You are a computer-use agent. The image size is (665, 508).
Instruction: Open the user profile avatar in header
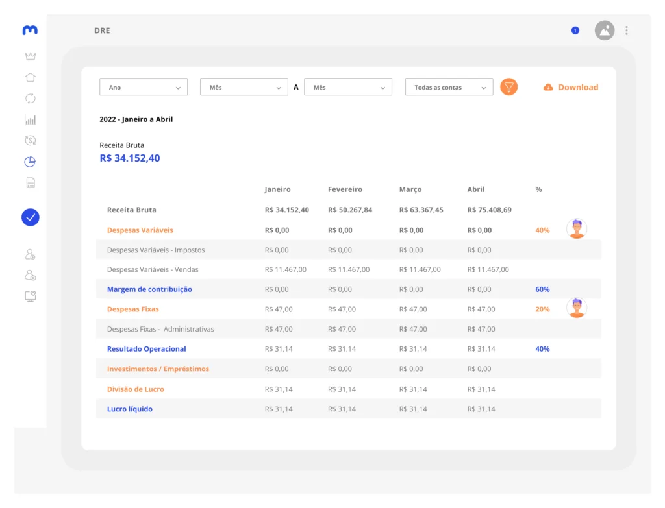605,30
